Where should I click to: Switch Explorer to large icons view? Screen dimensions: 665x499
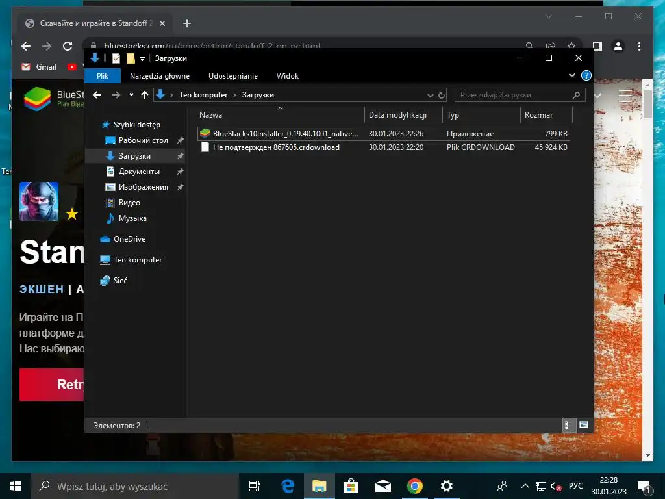coord(584,425)
